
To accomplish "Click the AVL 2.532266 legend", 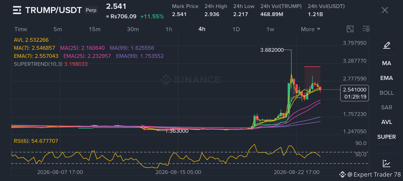I will coord(31,40).
